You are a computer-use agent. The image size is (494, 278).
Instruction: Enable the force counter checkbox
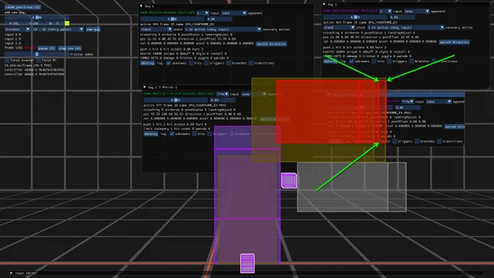[7, 60]
